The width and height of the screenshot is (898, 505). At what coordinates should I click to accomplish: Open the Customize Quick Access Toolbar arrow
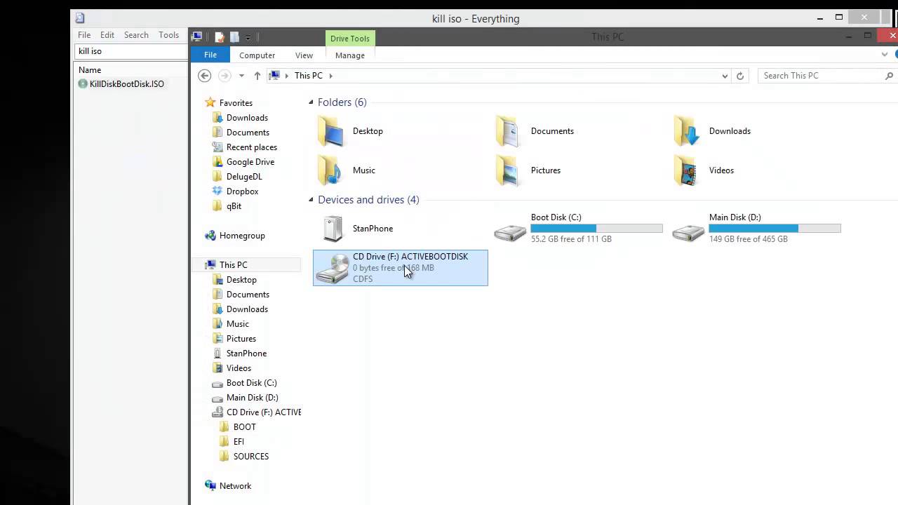(248, 38)
